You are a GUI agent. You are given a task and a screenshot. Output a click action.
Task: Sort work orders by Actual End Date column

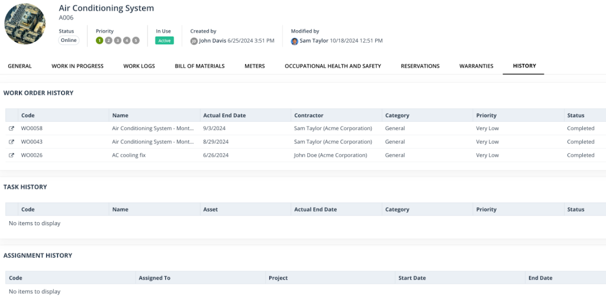pyautogui.click(x=223, y=115)
